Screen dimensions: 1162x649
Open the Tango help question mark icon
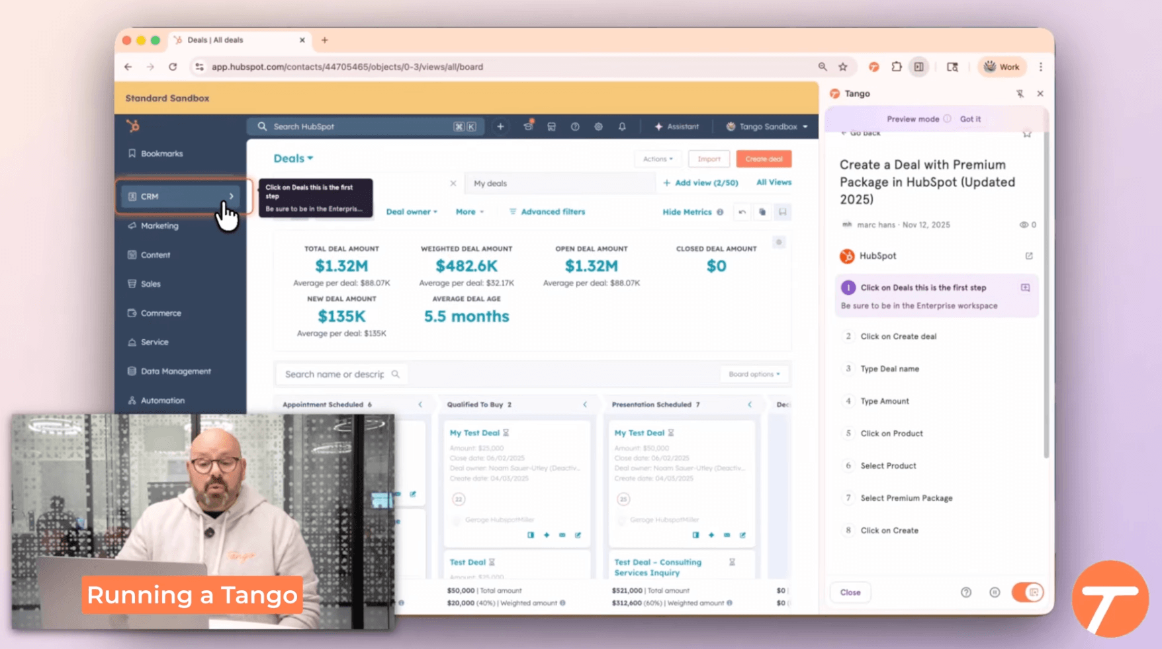[966, 592]
